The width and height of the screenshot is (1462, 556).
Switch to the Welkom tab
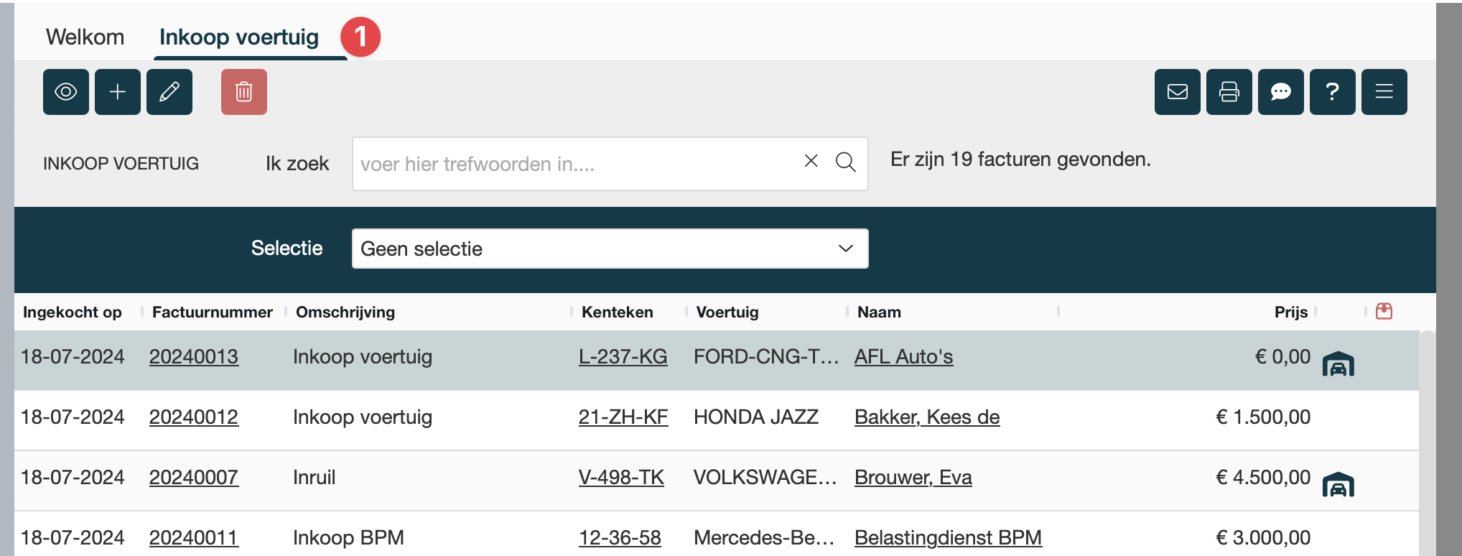[85, 37]
